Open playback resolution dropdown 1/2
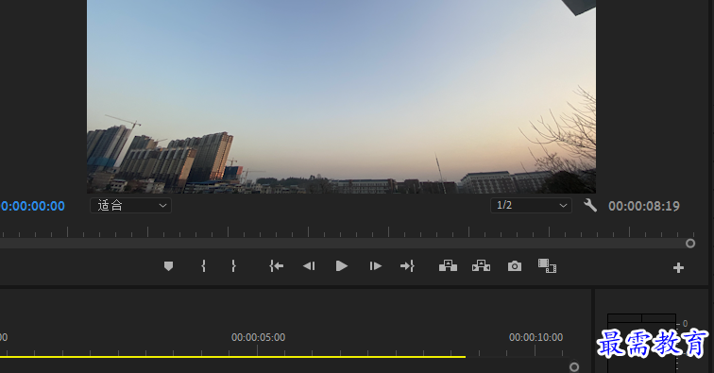714x373 pixels. tap(531, 206)
